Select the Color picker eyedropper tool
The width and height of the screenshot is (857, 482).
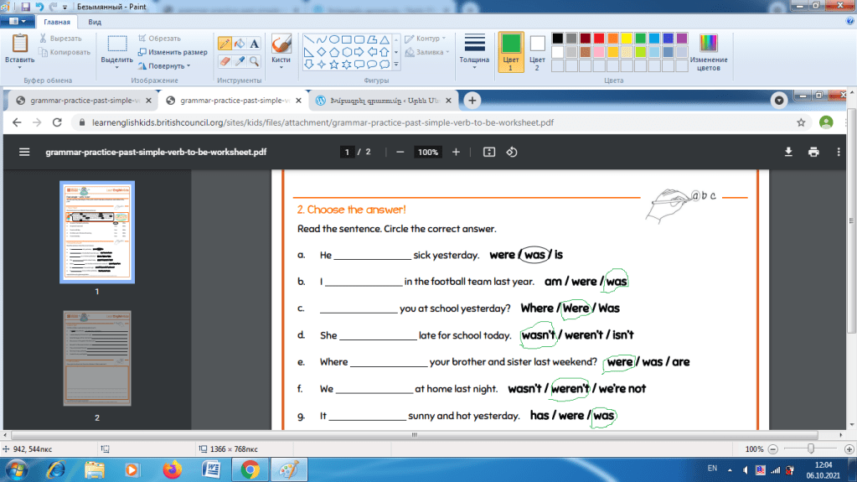click(240, 61)
